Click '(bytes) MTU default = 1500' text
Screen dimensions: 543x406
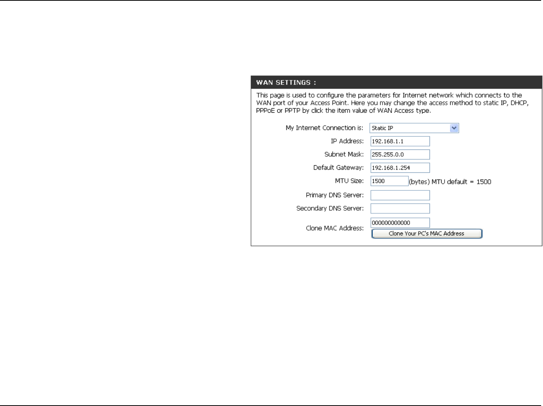450,182
